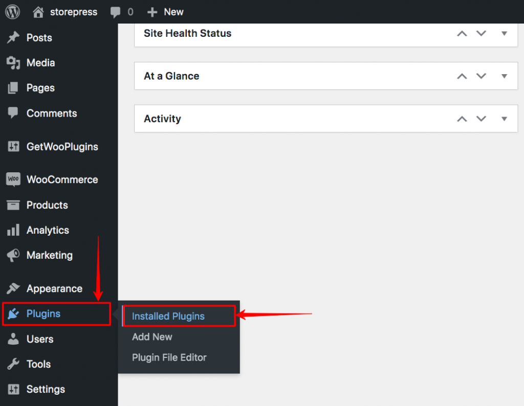Click the 0 pending comments count
This screenshot has height=406, width=524.
click(130, 12)
